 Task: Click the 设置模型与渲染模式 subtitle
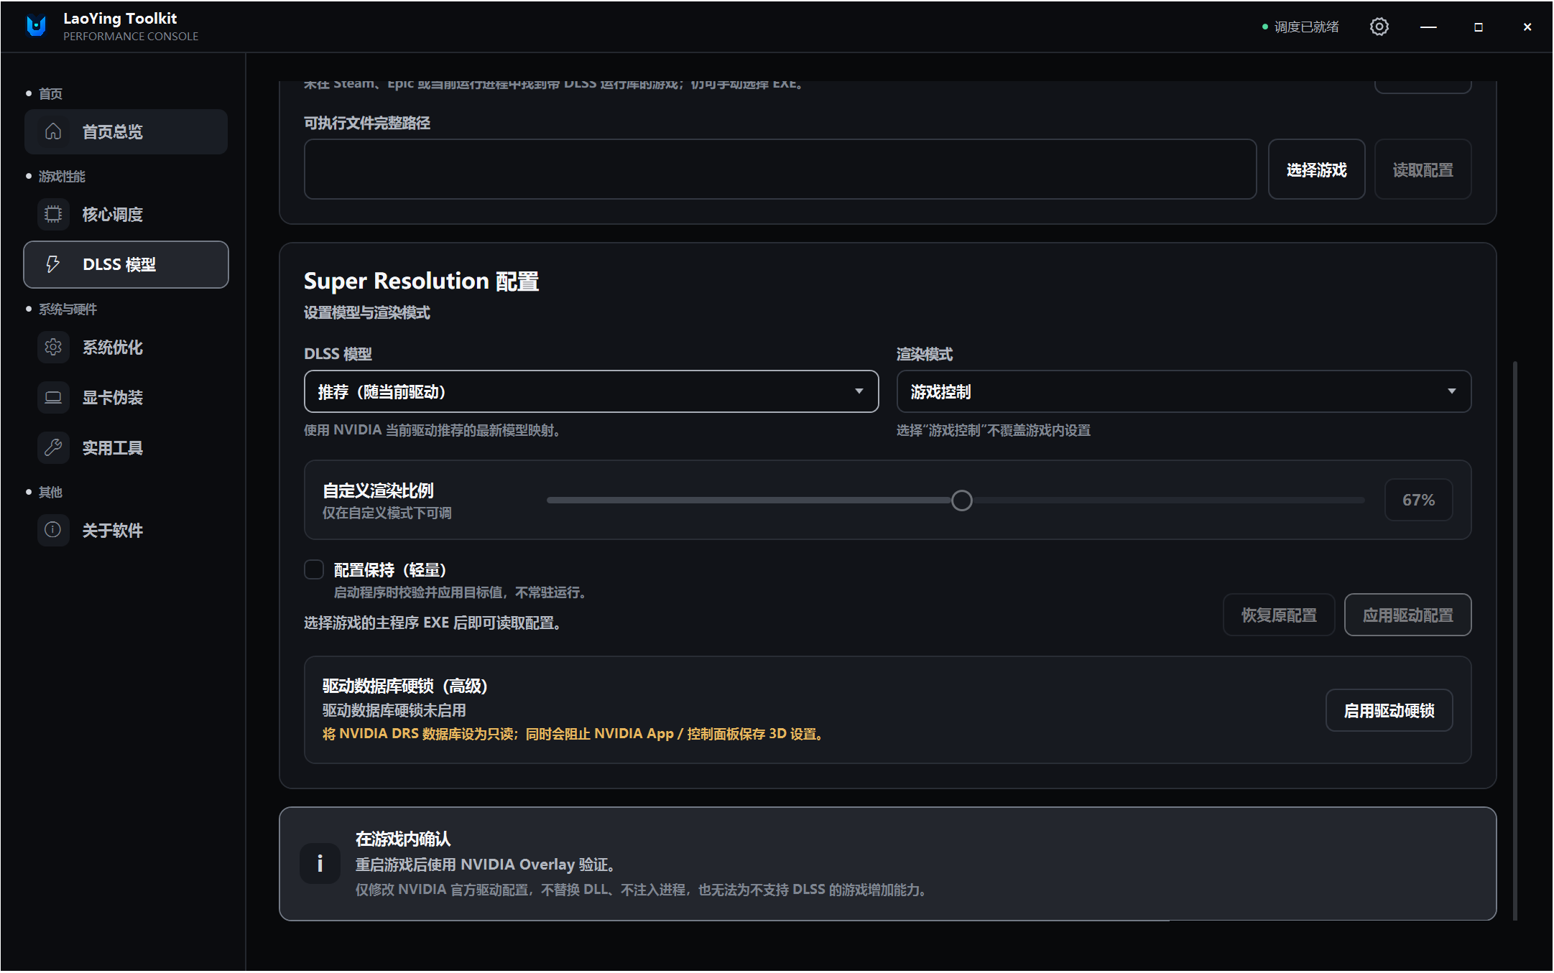[x=367, y=312]
